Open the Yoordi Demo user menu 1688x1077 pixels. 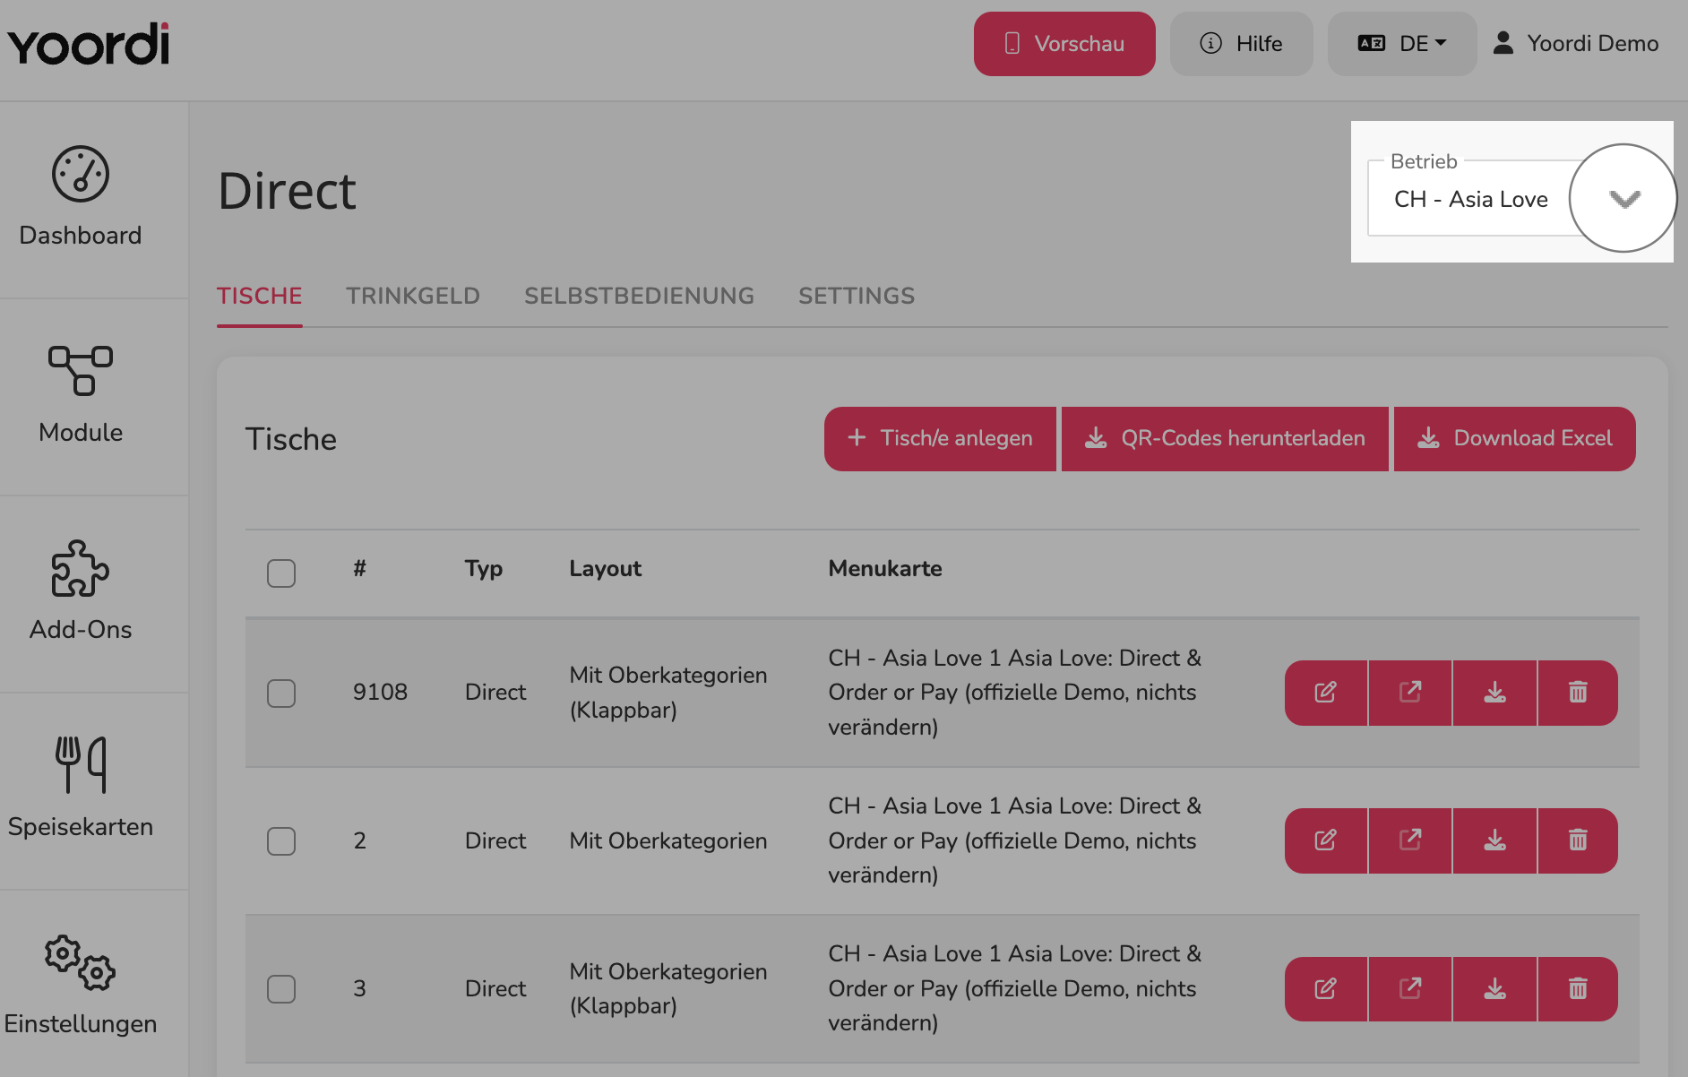click(x=1576, y=44)
